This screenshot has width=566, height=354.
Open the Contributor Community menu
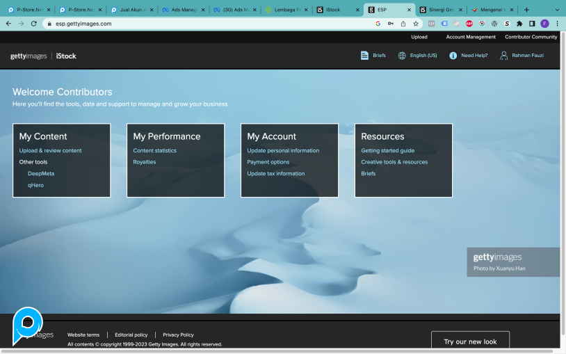[x=531, y=37]
